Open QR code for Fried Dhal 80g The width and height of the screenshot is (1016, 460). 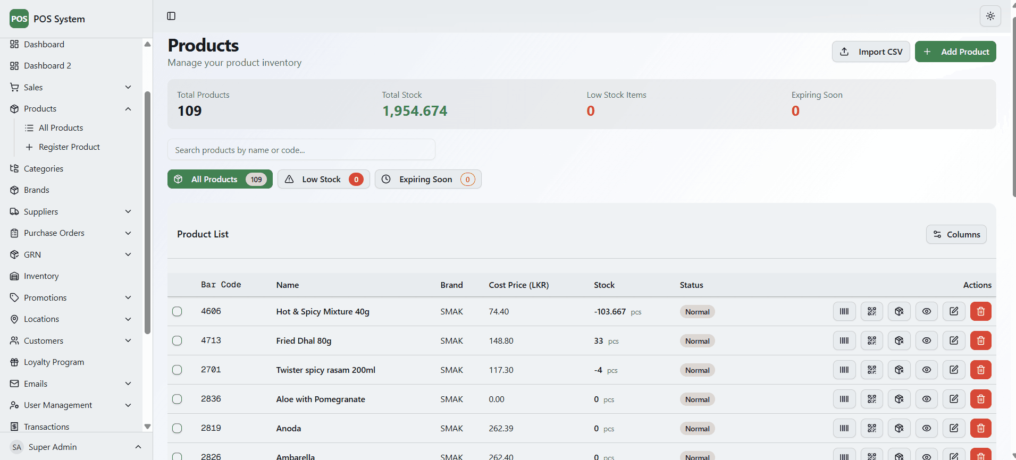[872, 340]
